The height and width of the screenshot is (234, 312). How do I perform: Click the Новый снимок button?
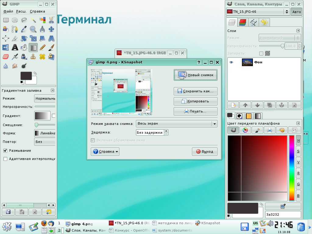click(196, 75)
